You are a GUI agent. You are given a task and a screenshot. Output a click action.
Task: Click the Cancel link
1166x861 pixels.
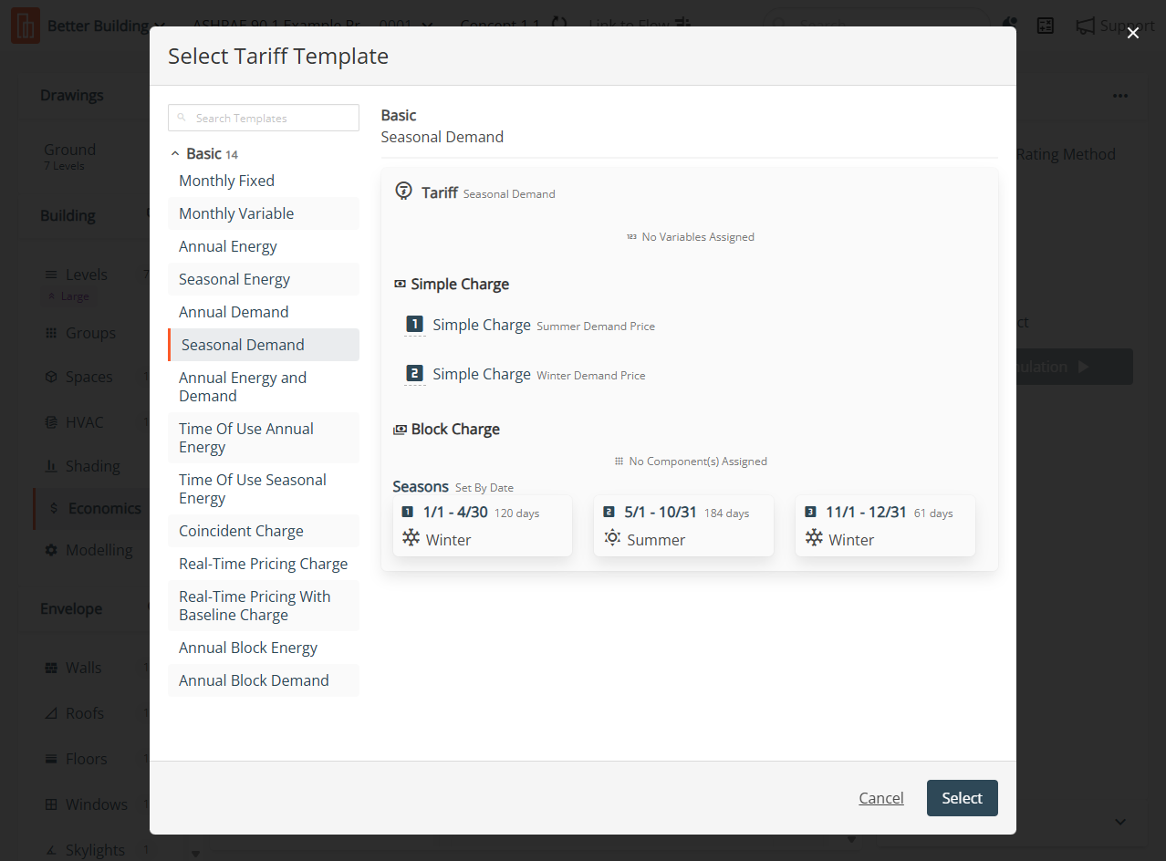(x=880, y=798)
